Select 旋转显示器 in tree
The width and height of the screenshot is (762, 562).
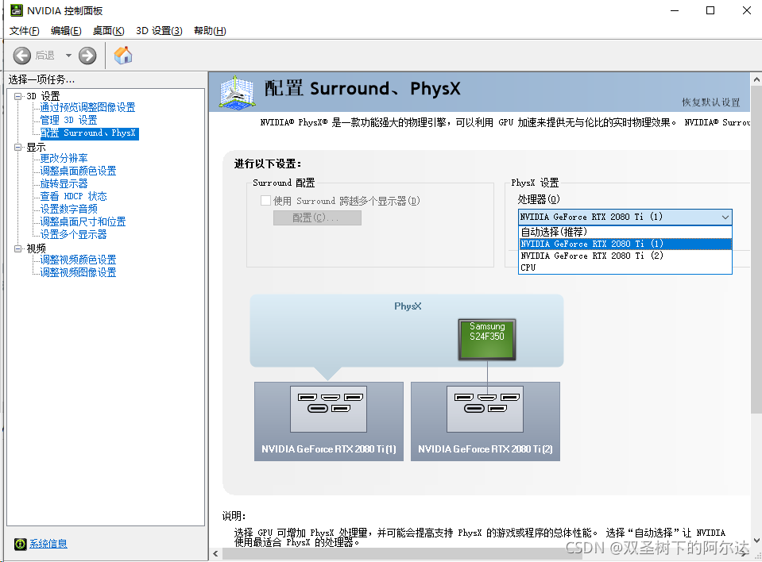pos(64,183)
